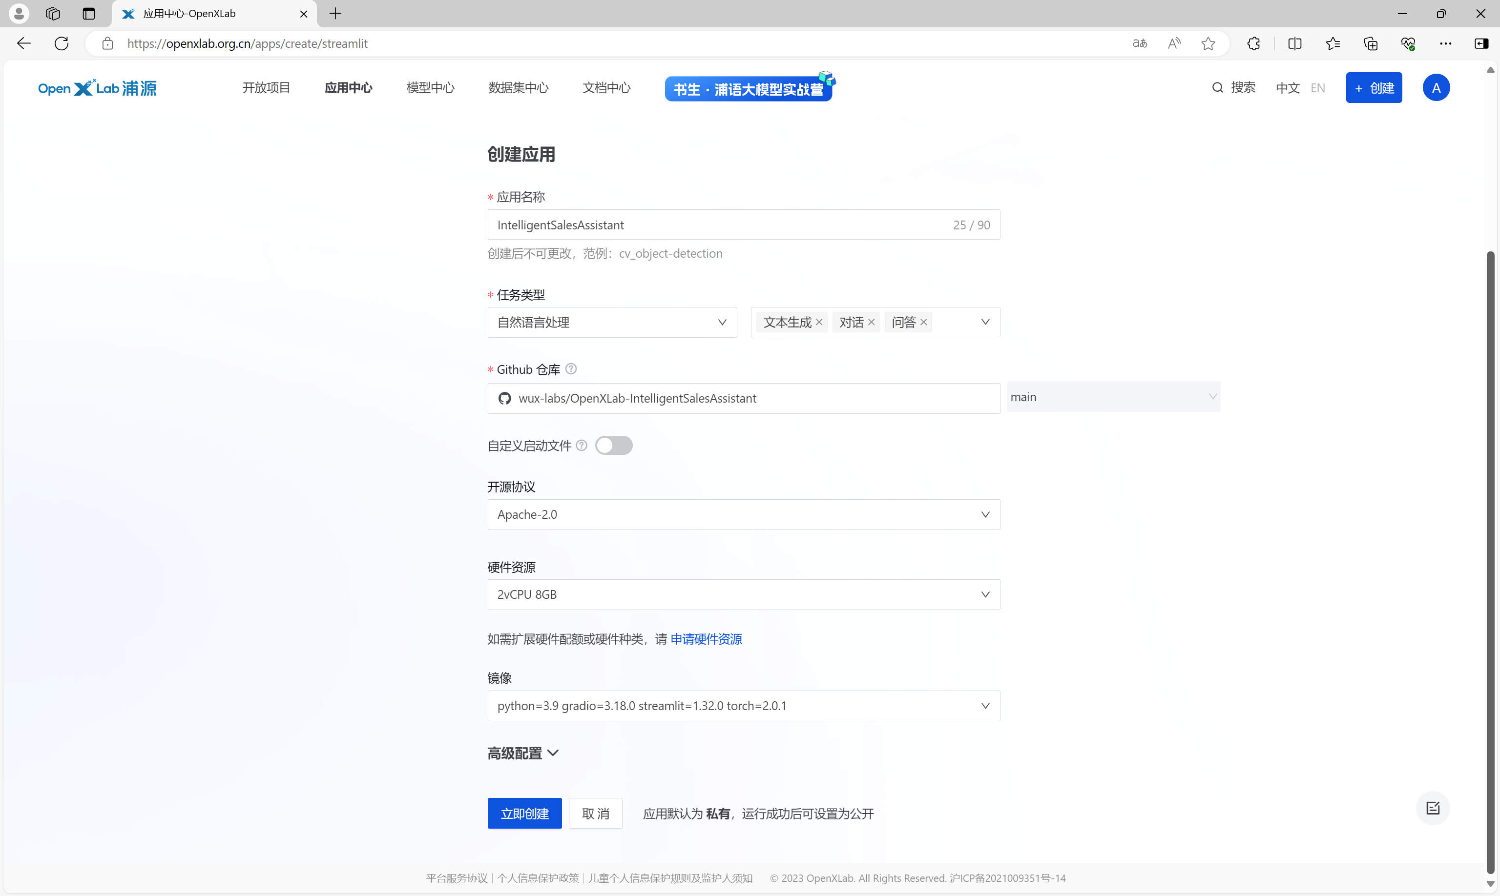Toggle the browser sidebar icon
This screenshot has height=896, width=1500.
pos(1481,43)
